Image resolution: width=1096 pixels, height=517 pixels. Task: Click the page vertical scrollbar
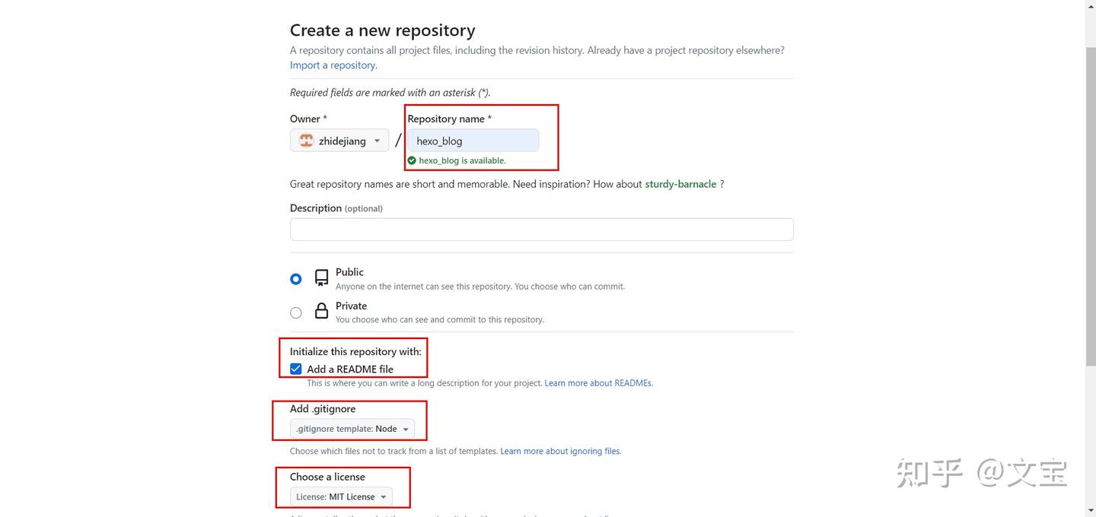coord(1090,205)
